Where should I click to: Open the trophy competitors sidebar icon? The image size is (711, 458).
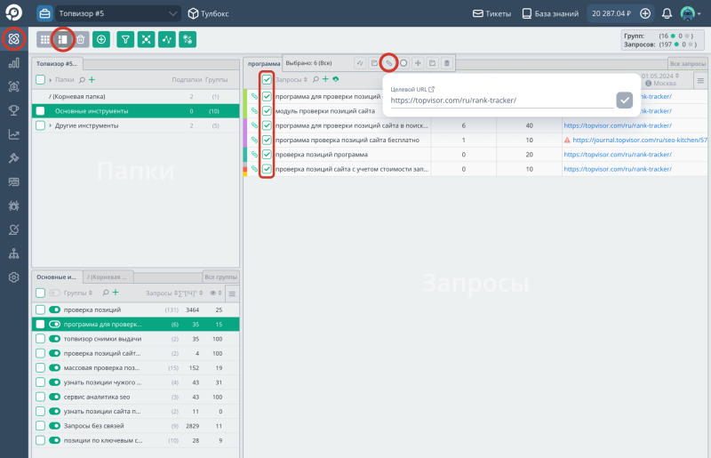(13, 110)
